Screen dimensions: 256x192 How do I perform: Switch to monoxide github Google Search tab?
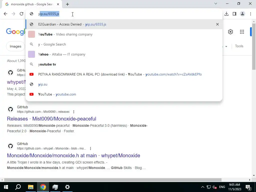pyautogui.click(x=32, y=4)
